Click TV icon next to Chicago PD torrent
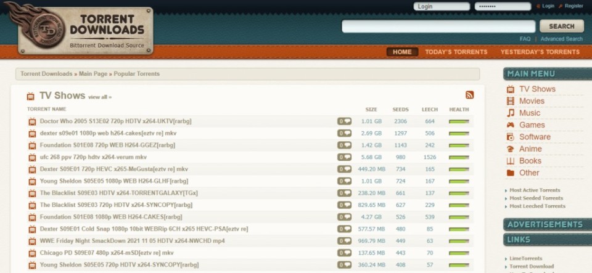Image resolution: width=592 pixels, height=273 pixels. (x=33, y=253)
